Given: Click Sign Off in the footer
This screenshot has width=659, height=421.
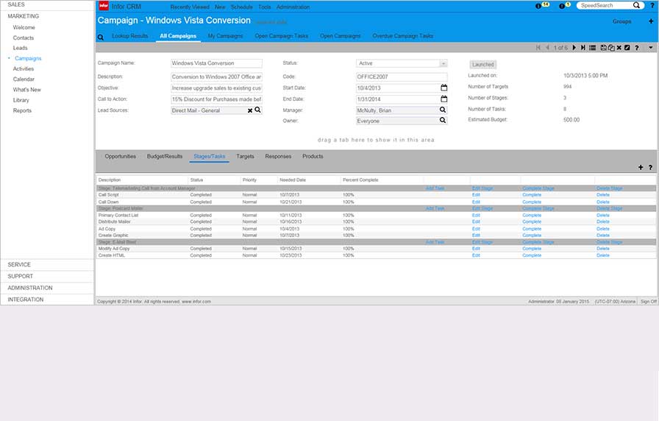Looking at the screenshot, I should [x=648, y=302].
